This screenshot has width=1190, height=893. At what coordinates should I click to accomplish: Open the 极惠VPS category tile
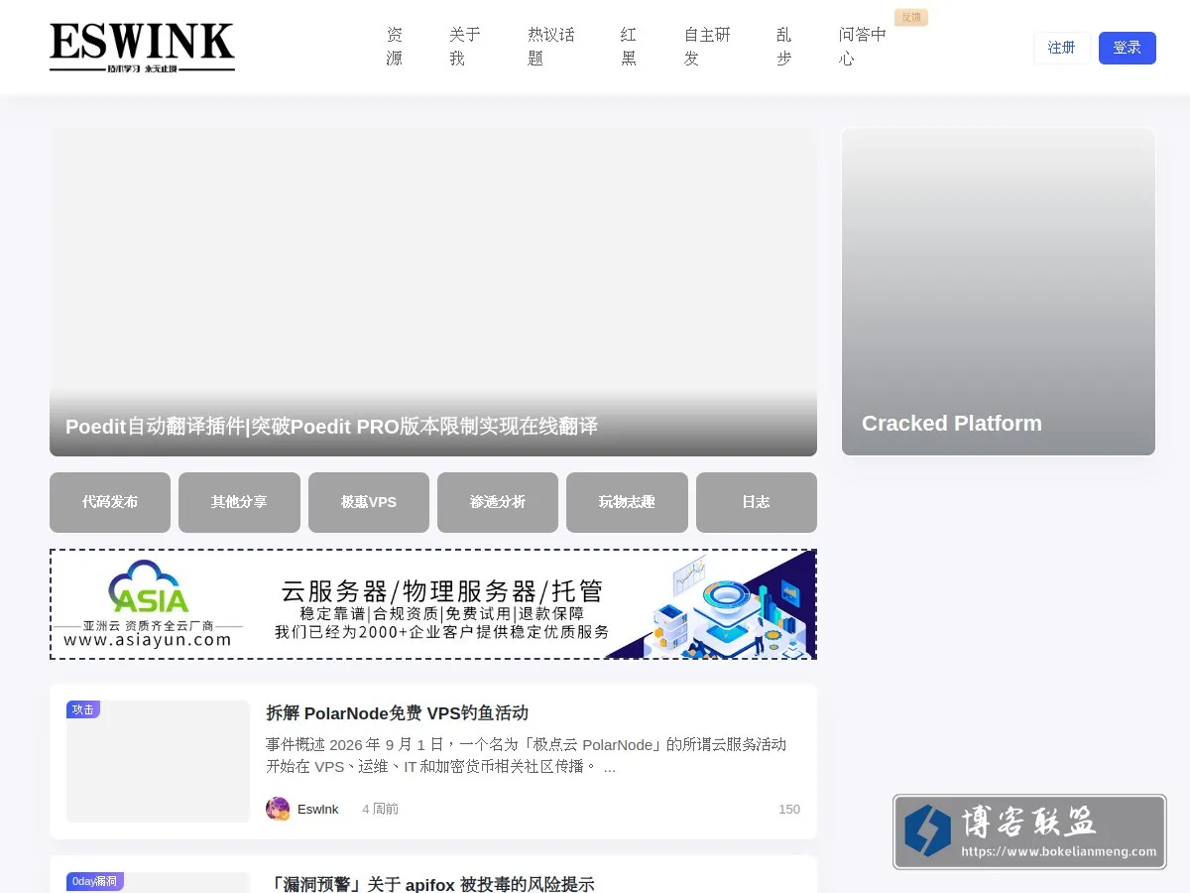click(x=369, y=502)
